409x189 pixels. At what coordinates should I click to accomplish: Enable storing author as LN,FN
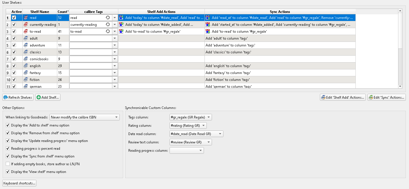(8, 164)
